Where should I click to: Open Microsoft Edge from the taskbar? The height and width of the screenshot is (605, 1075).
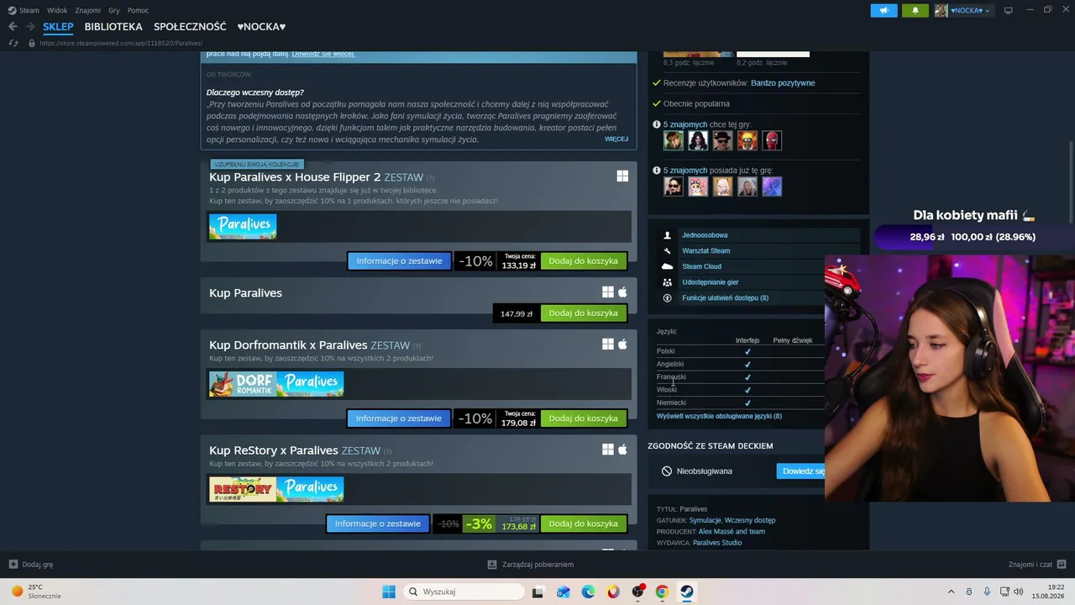pos(588,592)
